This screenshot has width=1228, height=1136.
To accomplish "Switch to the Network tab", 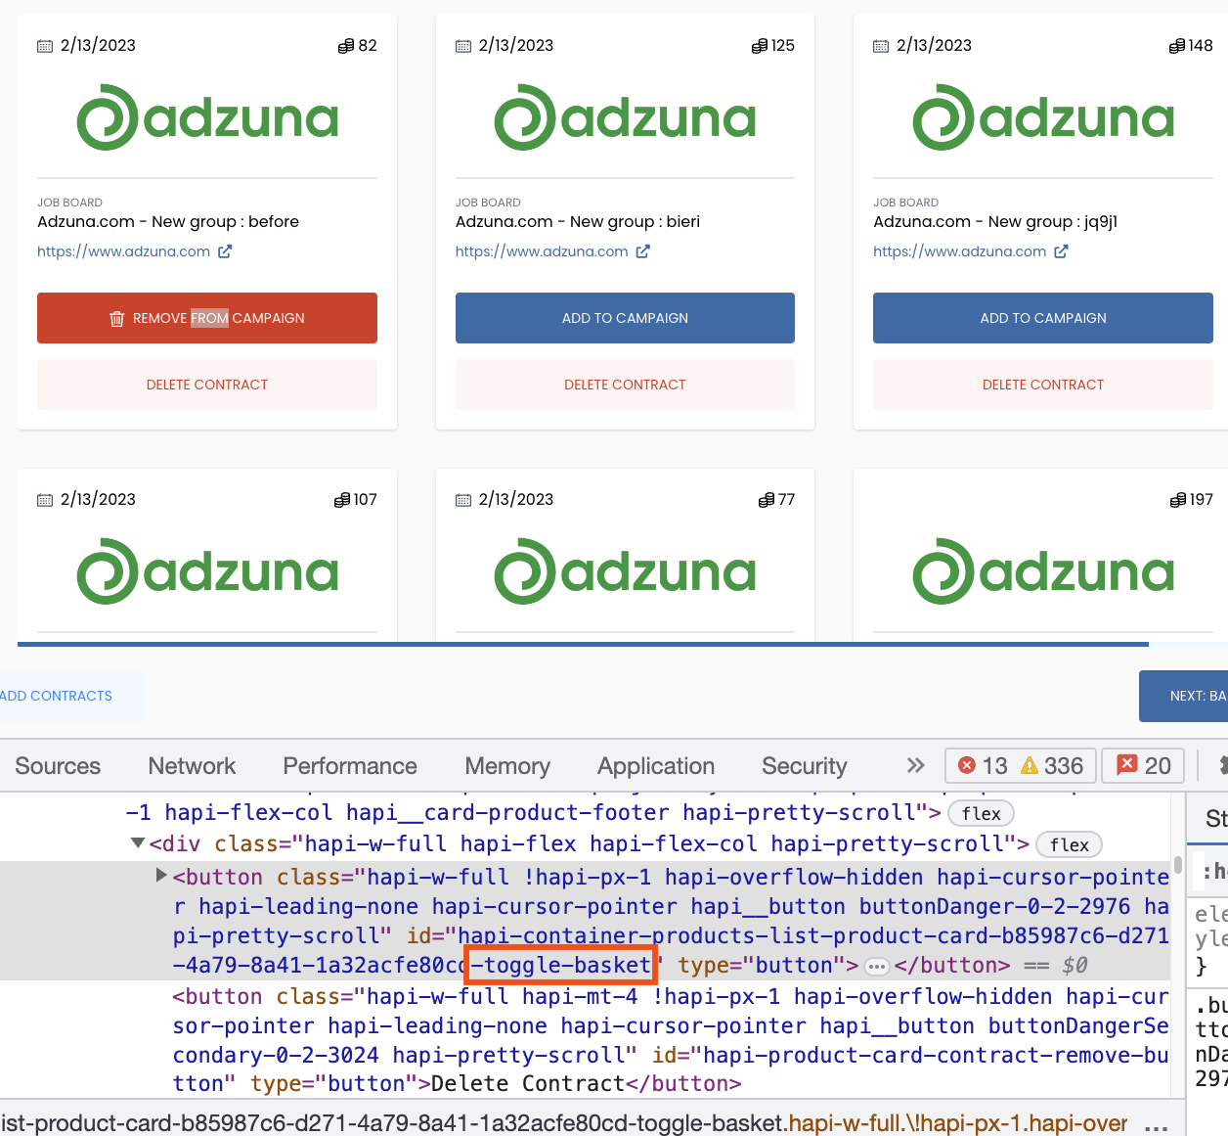I will click(x=192, y=766).
